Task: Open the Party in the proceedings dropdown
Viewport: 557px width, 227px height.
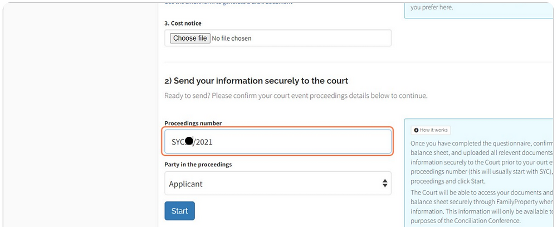Action: pyautogui.click(x=278, y=184)
